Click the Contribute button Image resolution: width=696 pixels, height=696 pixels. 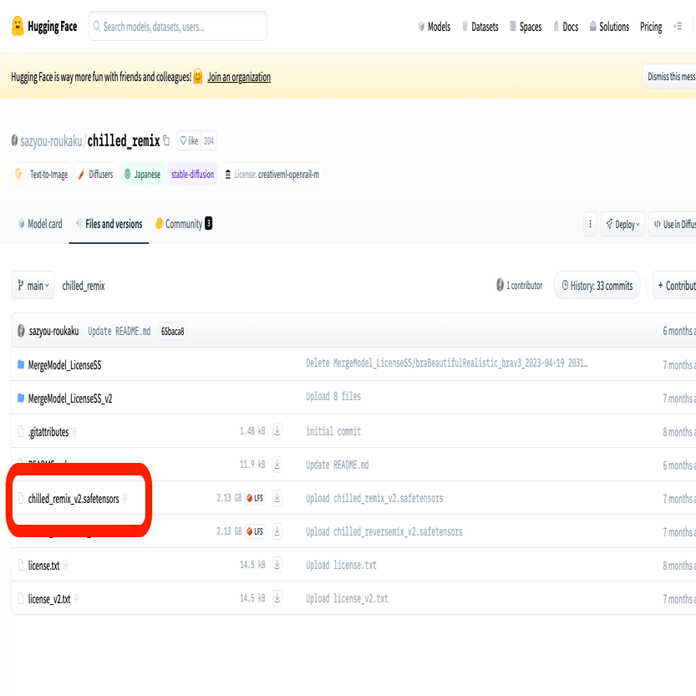[674, 285]
